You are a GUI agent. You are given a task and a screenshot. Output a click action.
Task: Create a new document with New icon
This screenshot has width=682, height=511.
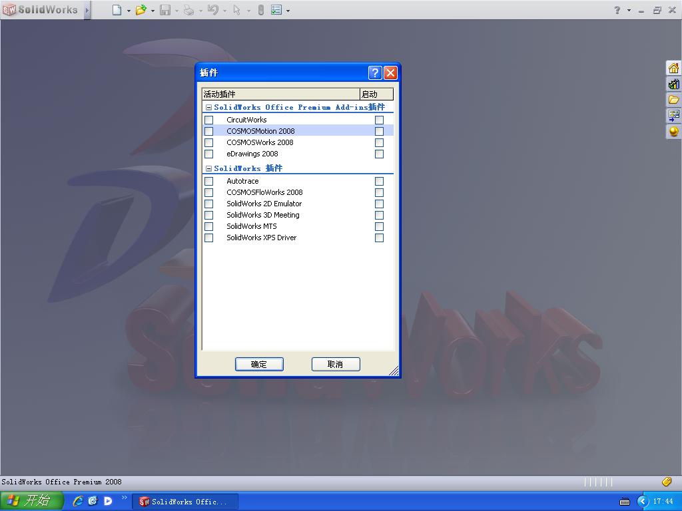[x=117, y=9]
